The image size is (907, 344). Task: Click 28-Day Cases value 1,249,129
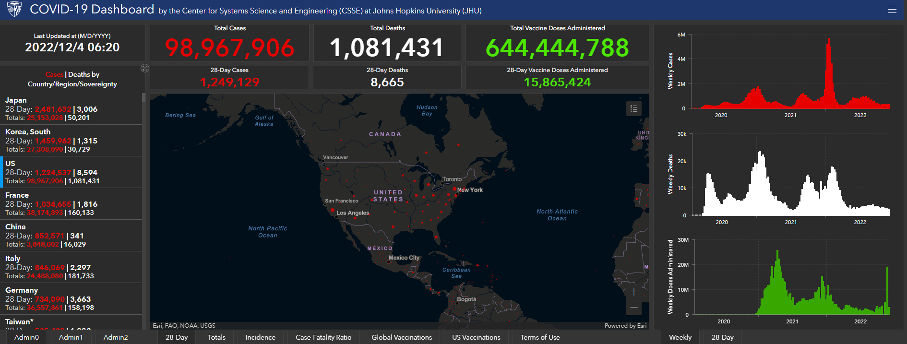click(x=229, y=82)
